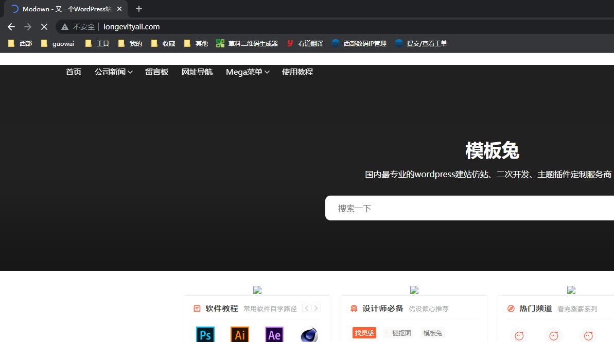Screen dimensions: 614x342
Task: Click the 模板兔 site title
Action: [x=492, y=150]
